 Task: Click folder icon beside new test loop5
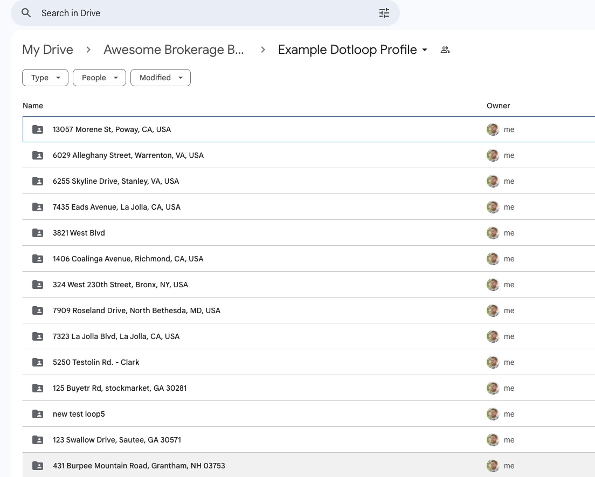point(38,414)
